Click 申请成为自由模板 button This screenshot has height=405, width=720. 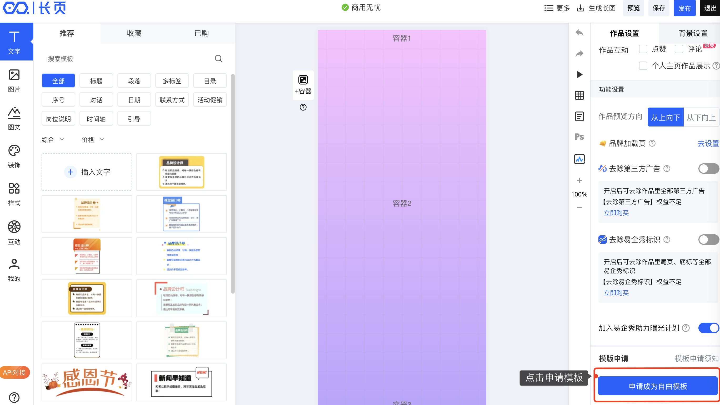click(658, 386)
